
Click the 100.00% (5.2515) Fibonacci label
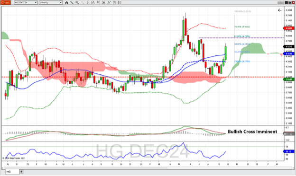click(242, 11)
